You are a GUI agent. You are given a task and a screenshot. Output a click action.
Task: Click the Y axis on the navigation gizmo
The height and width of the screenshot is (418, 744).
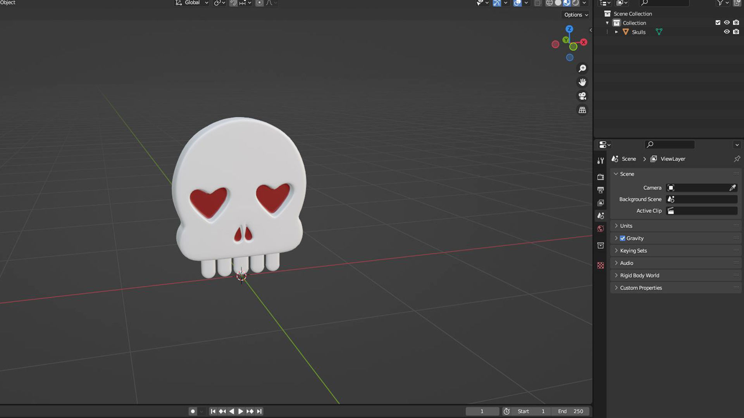click(x=566, y=40)
